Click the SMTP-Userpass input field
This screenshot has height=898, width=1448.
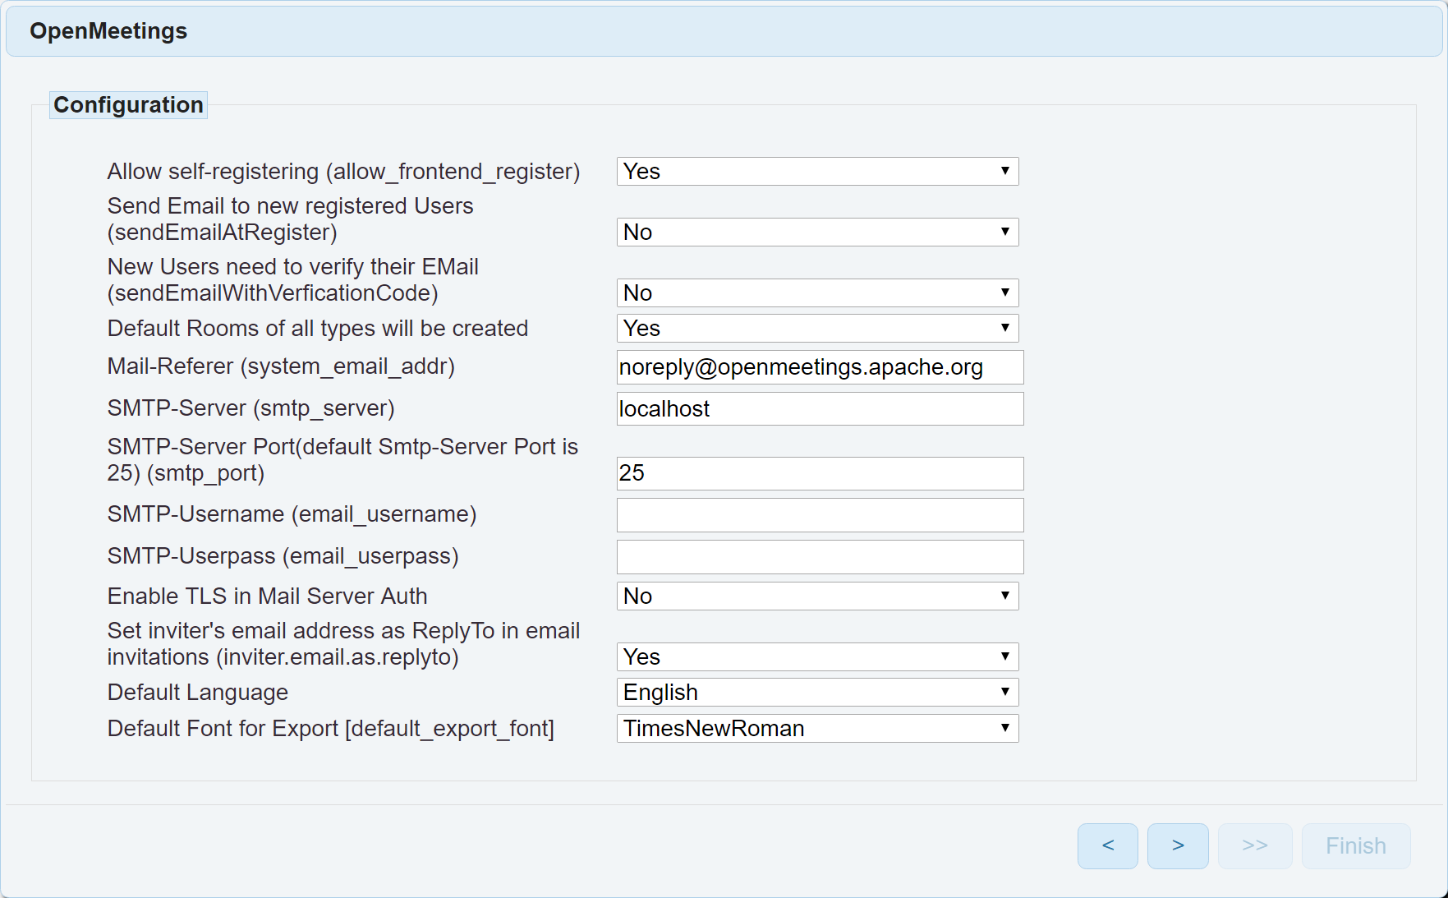coord(820,557)
